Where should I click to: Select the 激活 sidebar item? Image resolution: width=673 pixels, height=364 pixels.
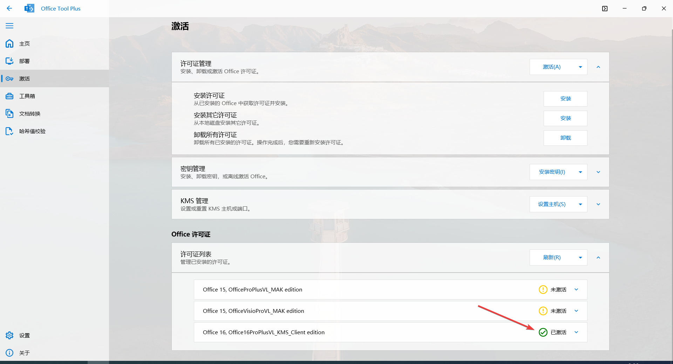[54, 78]
